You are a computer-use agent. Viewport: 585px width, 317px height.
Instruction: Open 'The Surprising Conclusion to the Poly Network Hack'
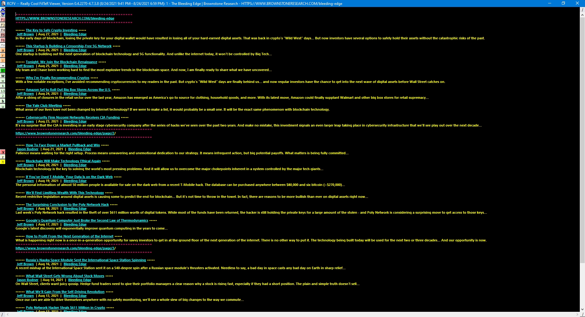click(67, 205)
